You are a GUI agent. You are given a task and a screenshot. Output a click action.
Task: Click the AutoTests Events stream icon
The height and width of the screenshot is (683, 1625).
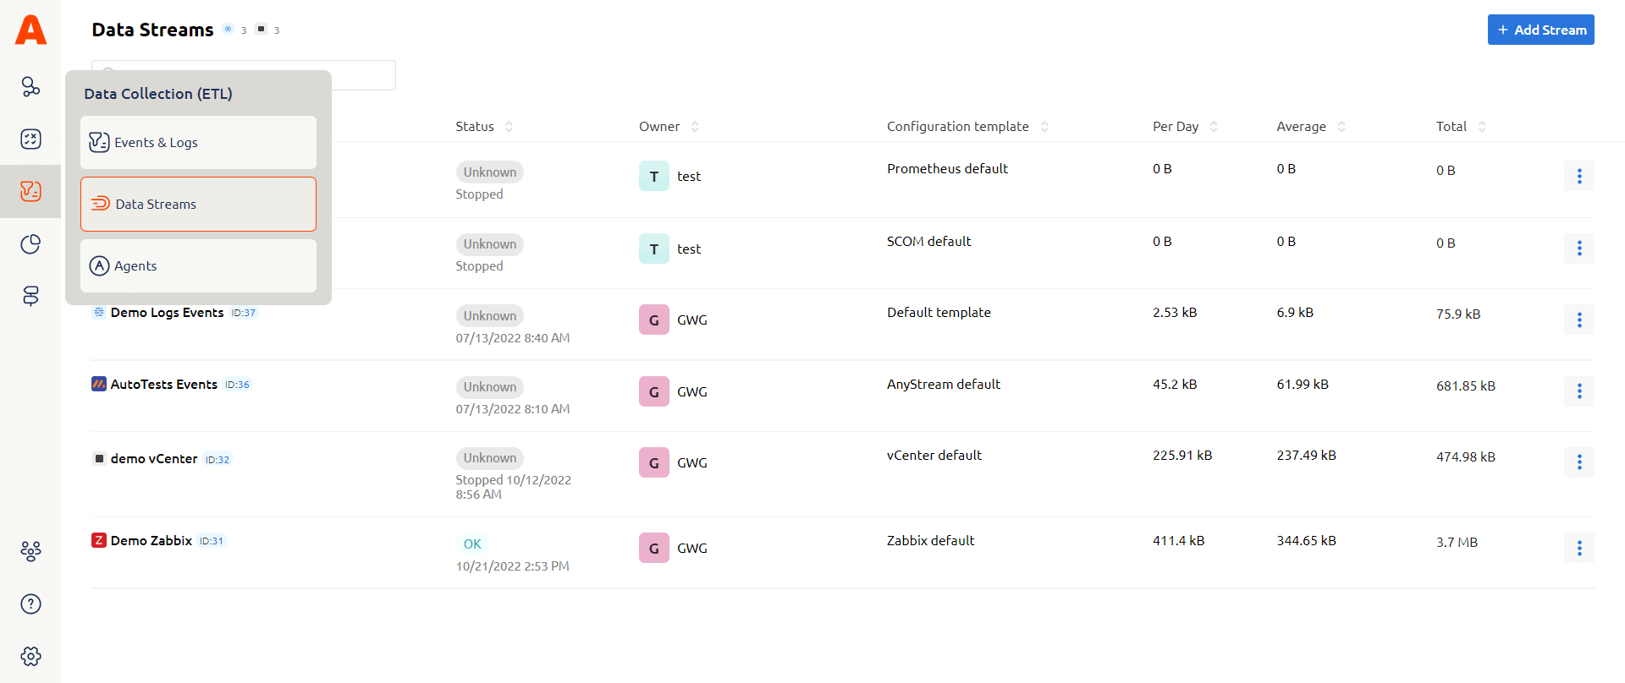point(99,384)
